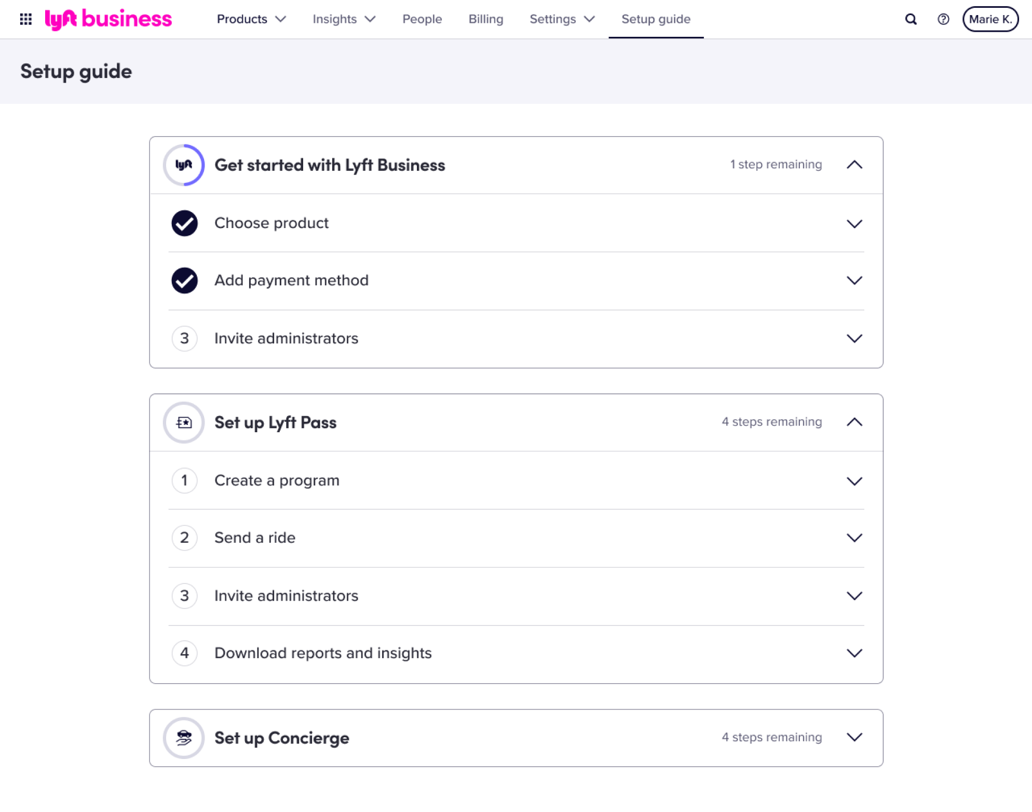
Task: Click the Create a program label
Action: [277, 481]
